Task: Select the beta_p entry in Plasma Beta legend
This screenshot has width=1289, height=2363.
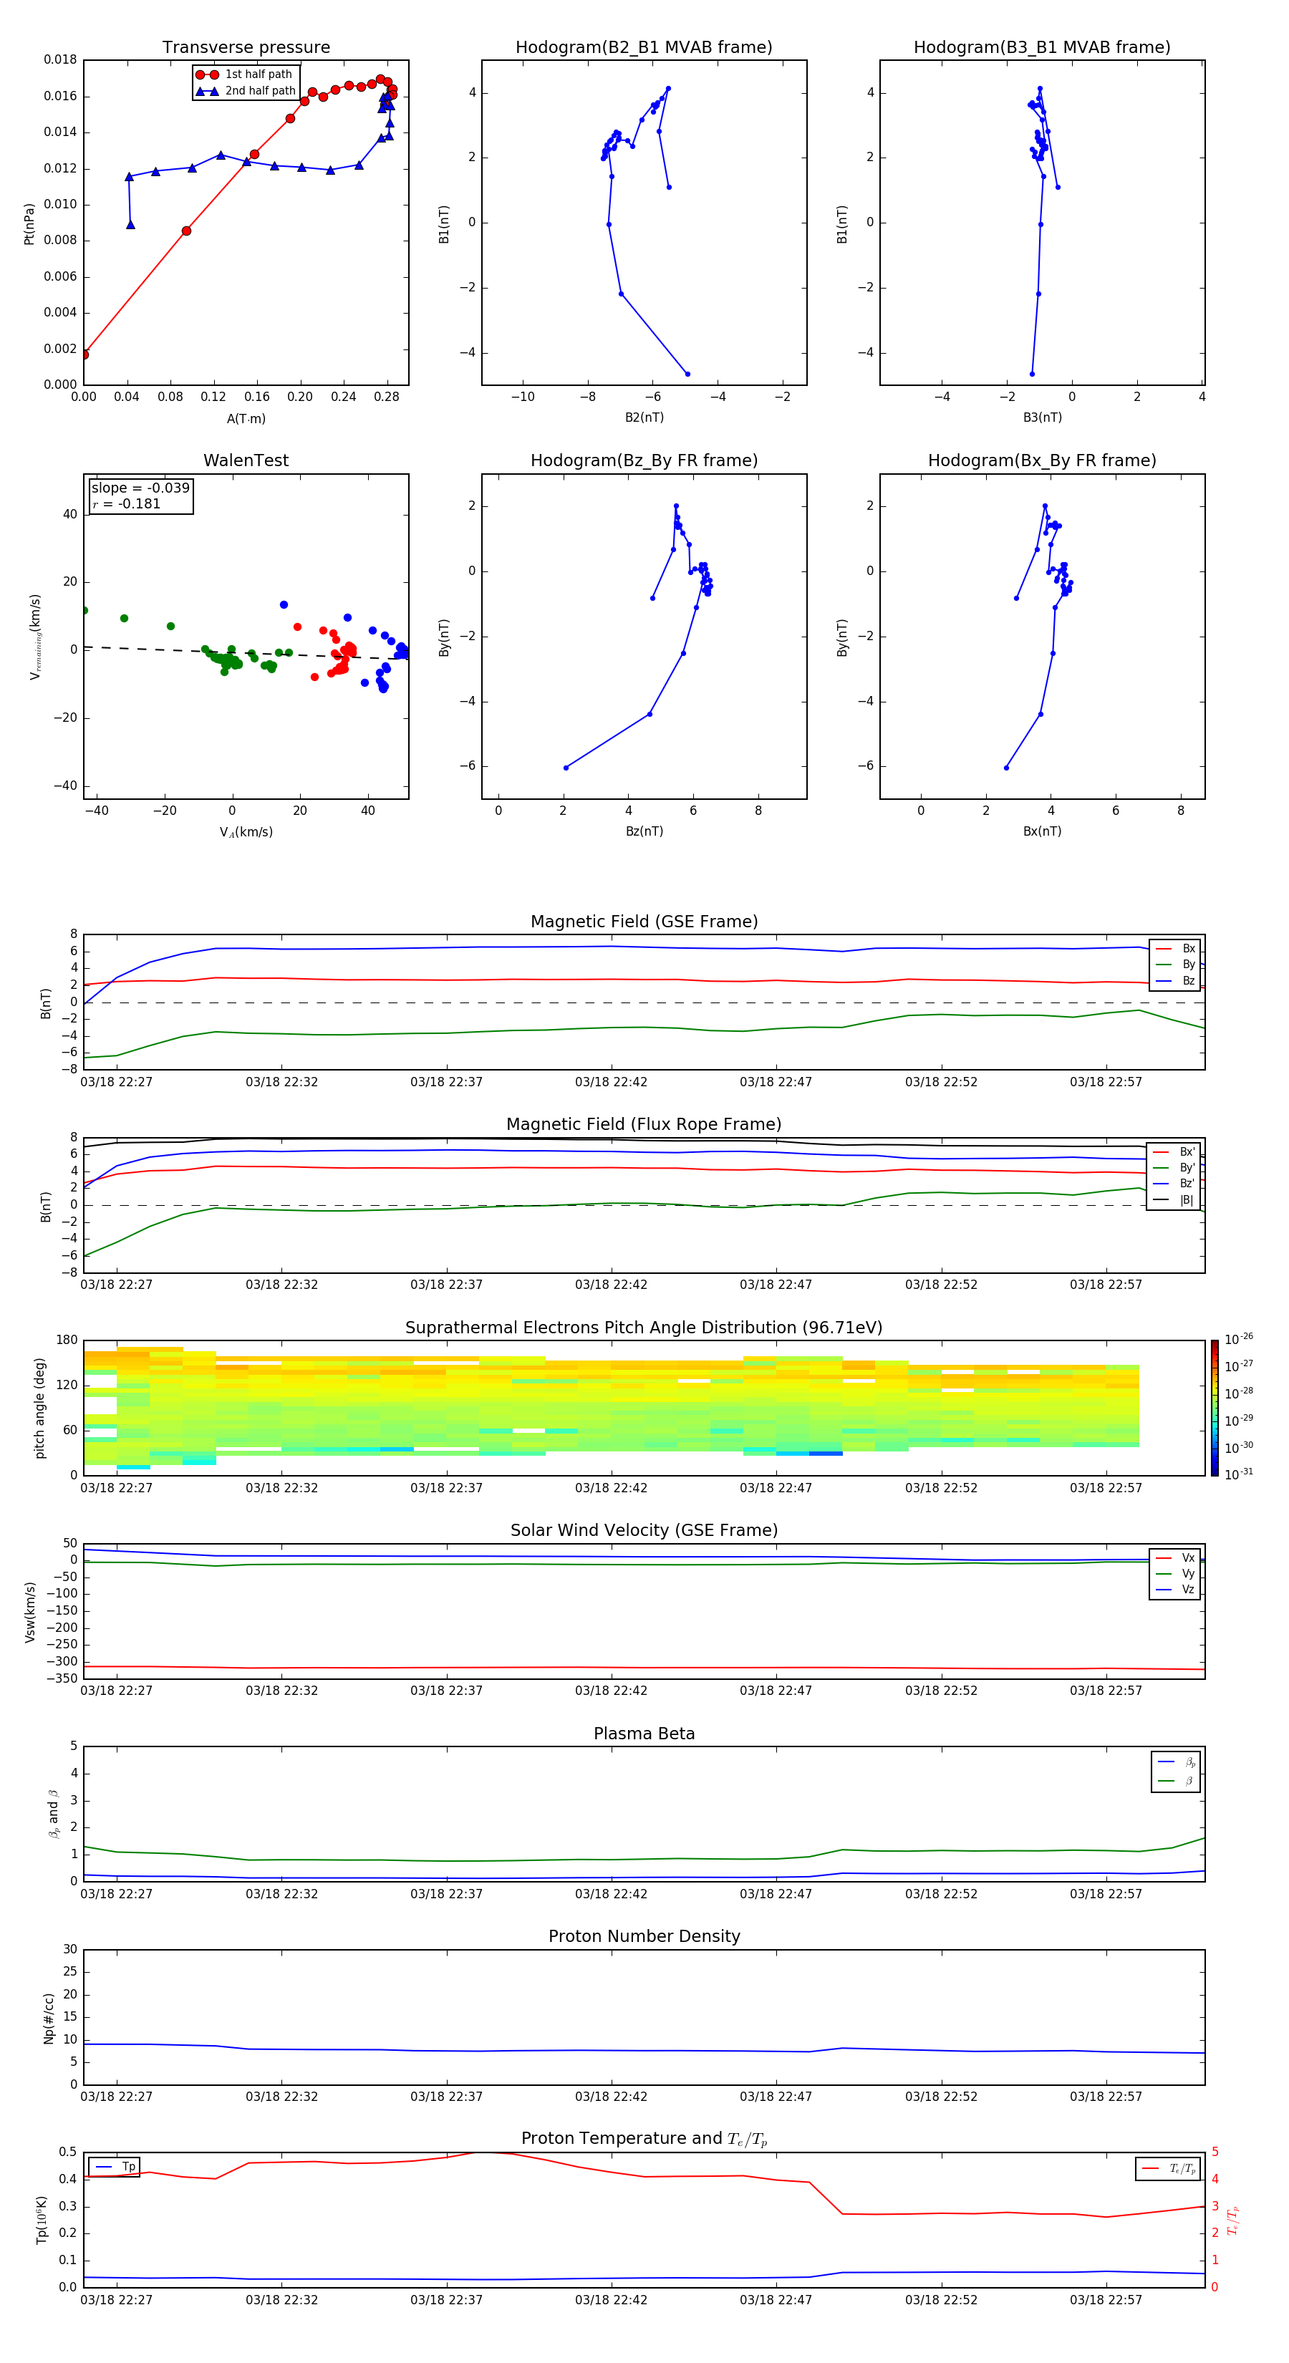Action: tap(1176, 1762)
